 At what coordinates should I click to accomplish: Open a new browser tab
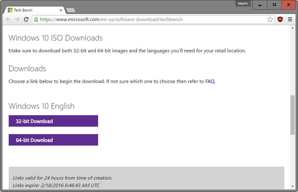coord(71,10)
